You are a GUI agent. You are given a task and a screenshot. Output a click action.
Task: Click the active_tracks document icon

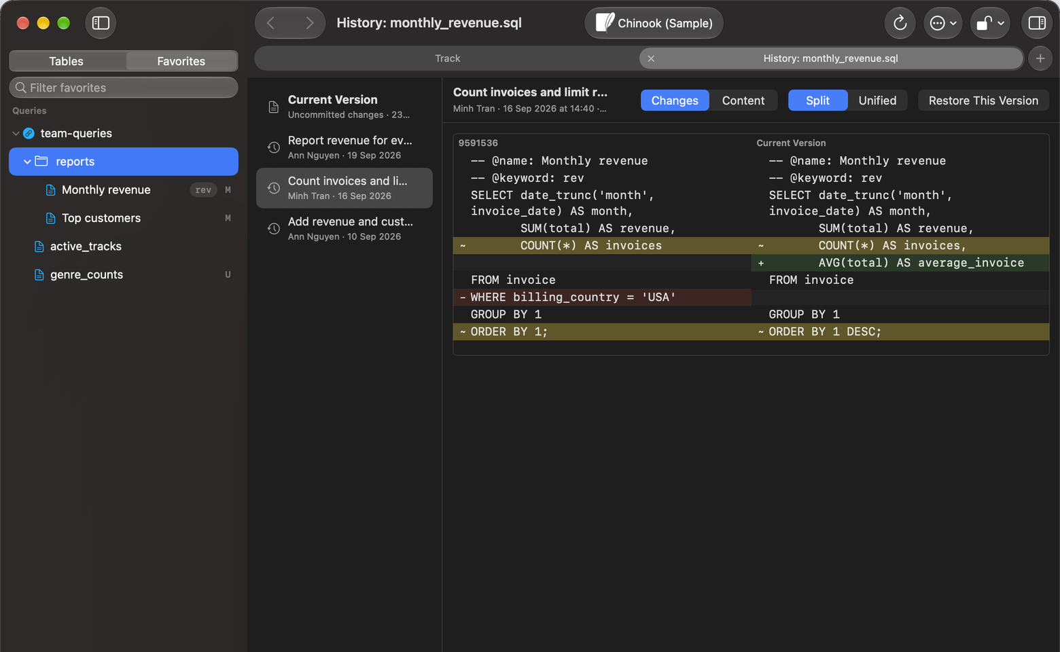coord(39,247)
